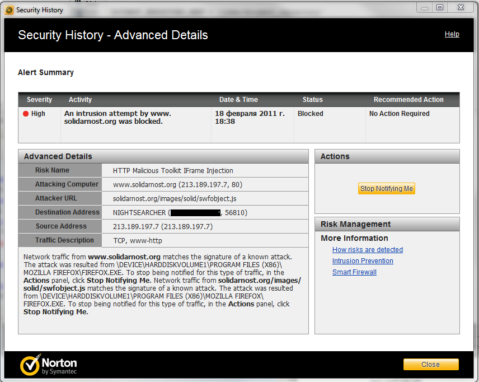Open the Help link
The width and height of the screenshot is (479, 382).
[x=452, y=34]
